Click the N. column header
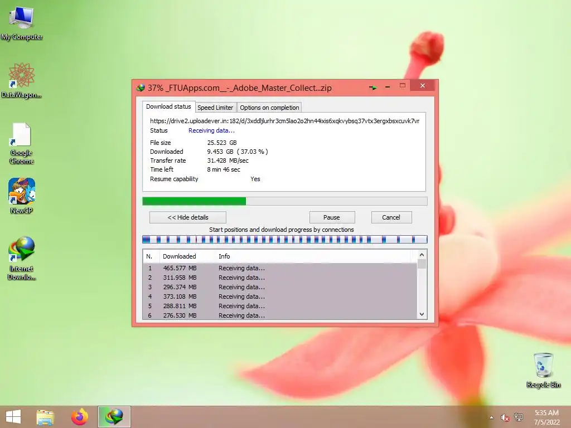Screen dimensions: 571x428 coord(151,256)
